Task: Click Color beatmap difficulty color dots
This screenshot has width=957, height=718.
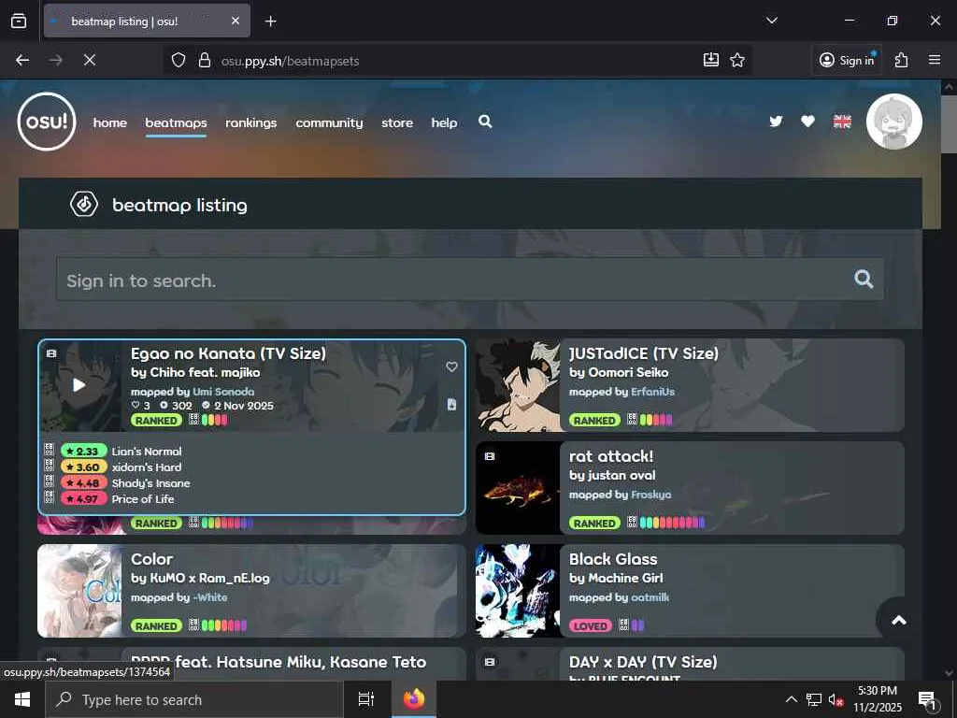Action: (x=224, y=625)
